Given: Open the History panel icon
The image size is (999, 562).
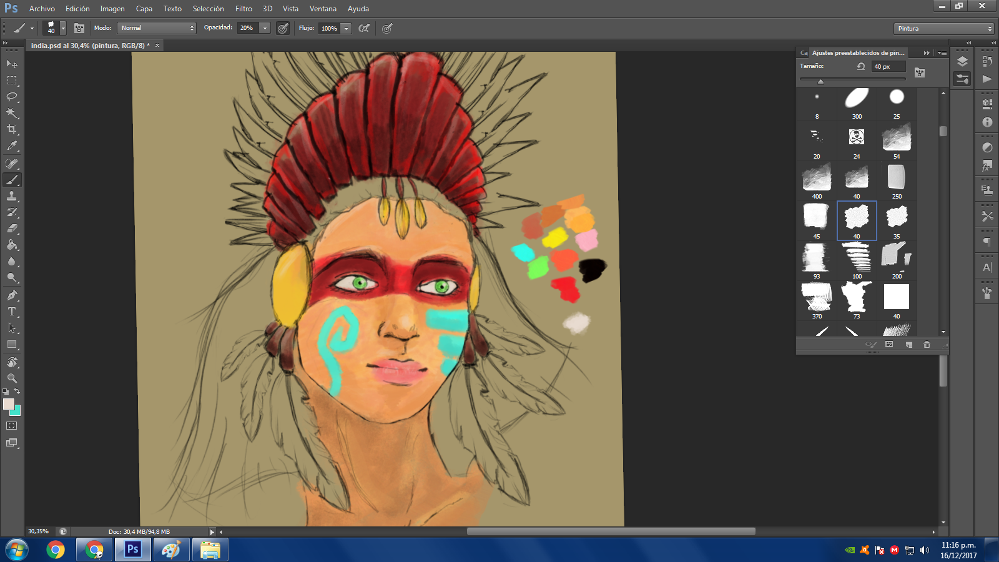Looking at the screenshot, I should tap(987, 61).
